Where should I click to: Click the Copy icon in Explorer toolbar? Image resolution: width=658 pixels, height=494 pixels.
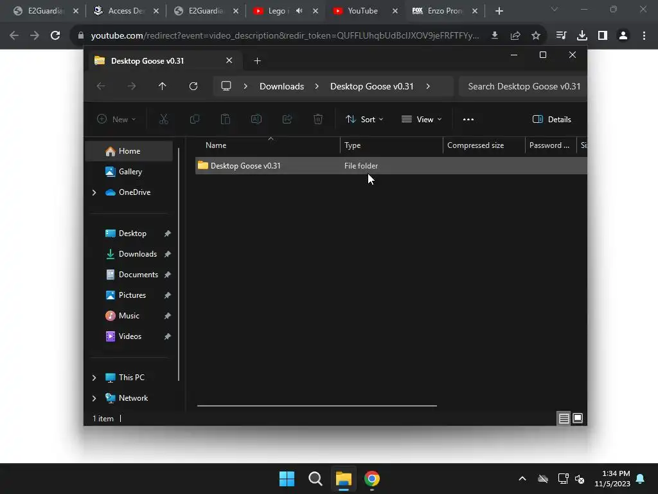coord(195,119)
